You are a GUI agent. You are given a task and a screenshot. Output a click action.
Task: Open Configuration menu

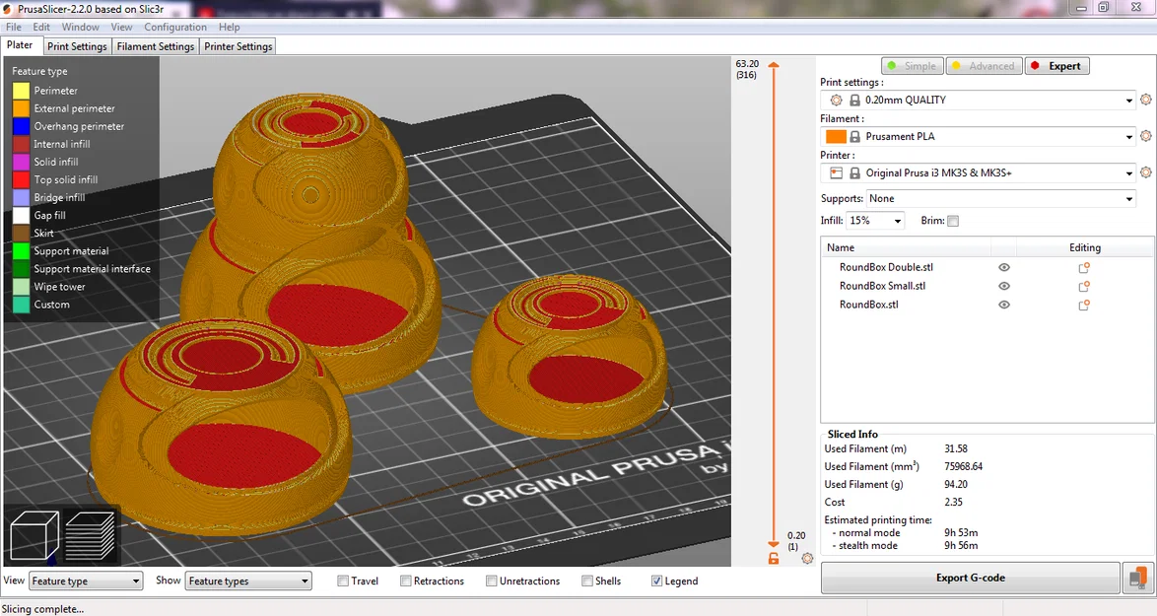click(x=174, y=27)
